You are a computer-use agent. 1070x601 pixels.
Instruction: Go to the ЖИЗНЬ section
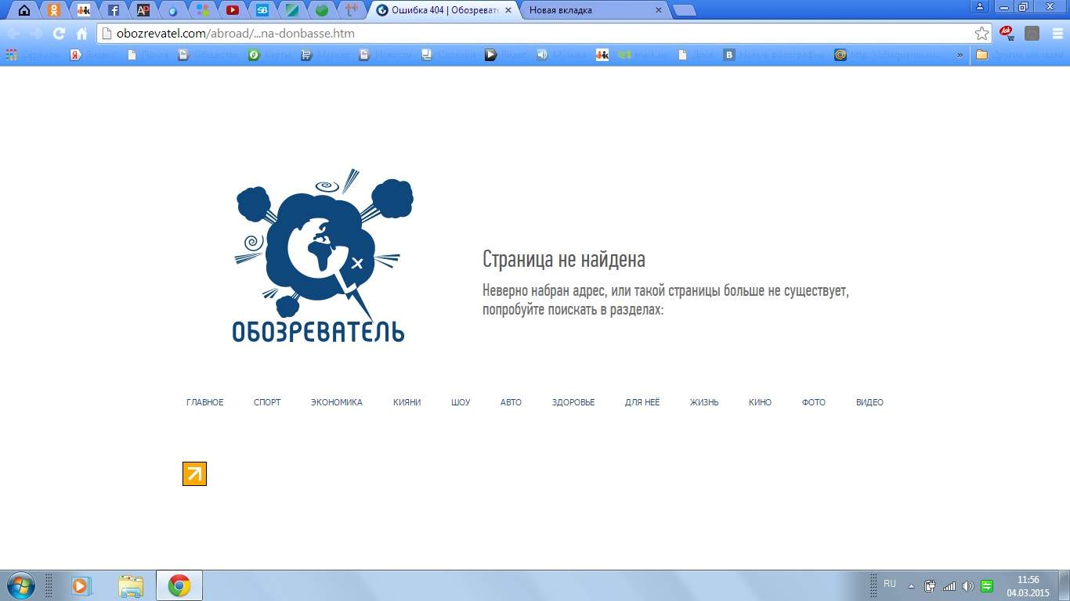pos(704,402)
